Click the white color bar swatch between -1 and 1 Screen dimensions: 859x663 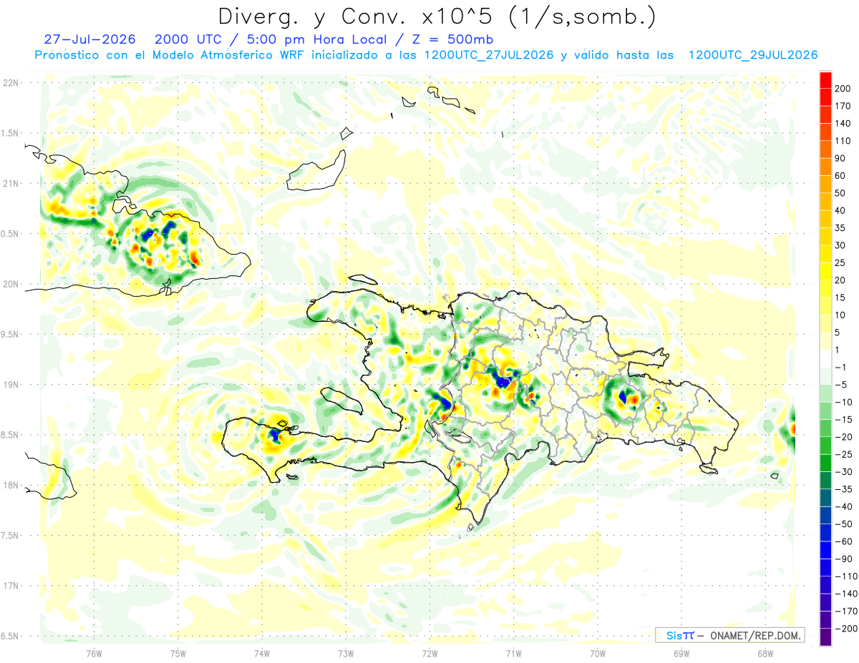point(825,358)
